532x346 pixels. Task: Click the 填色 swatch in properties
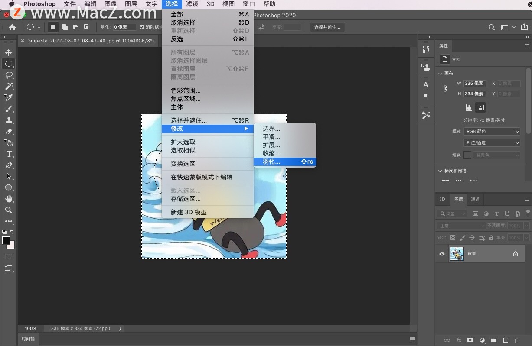[467, 155]
